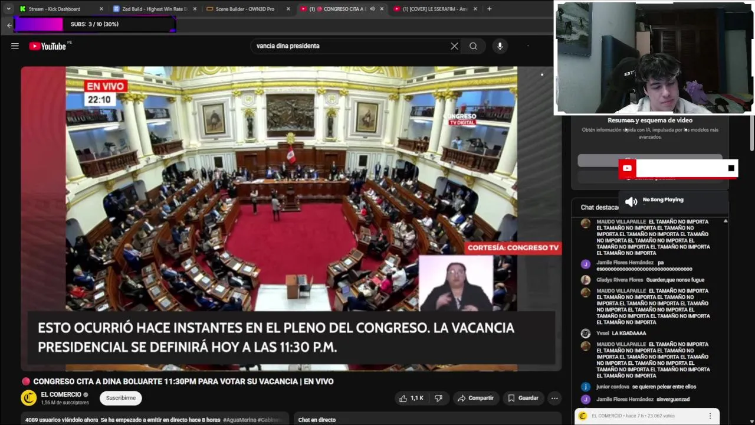
Task: Close the LE SSERAFIM tab
Action: [475, 9]
